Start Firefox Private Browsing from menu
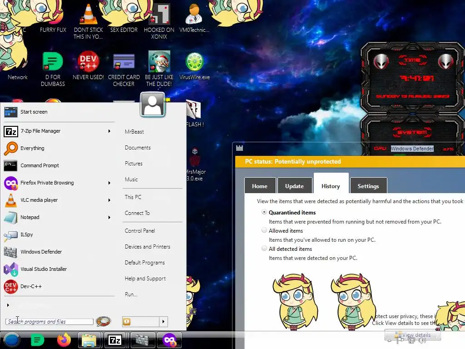The width and height of the screenshot is (465, 349). click(59, 183)
